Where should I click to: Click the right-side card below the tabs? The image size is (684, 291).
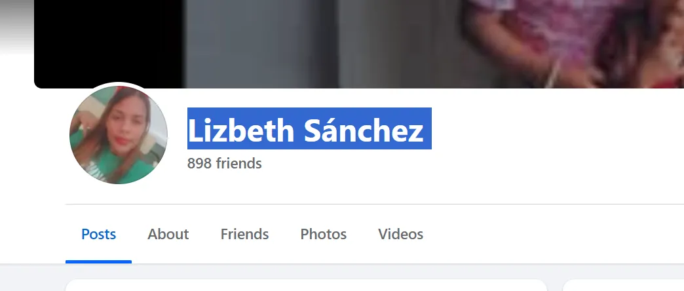[x=624, y=285]
